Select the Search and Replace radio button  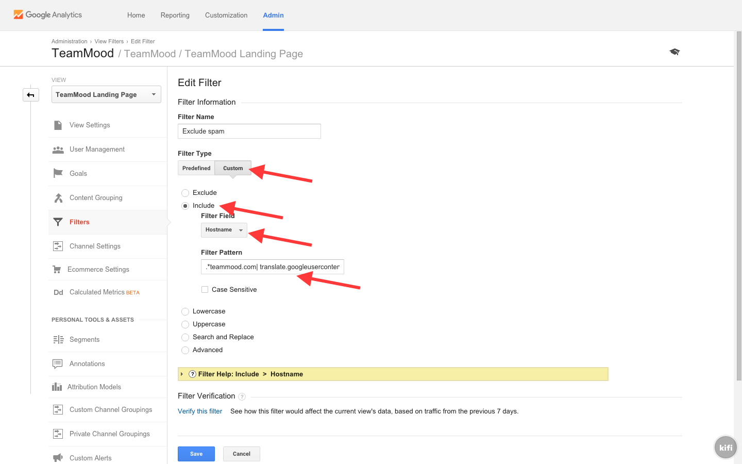pyautogui.click(x=185, y=337)
